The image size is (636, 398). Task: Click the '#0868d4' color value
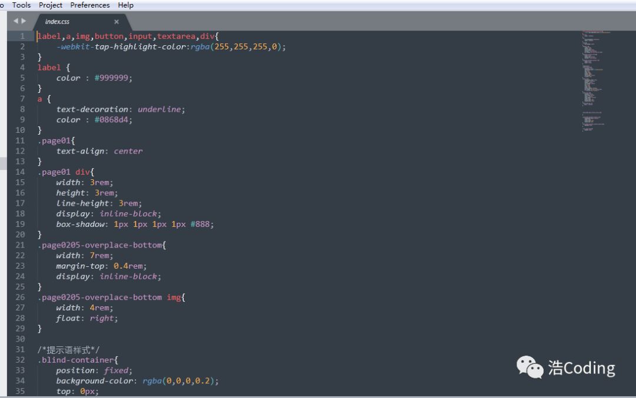[x=111, y=119]
